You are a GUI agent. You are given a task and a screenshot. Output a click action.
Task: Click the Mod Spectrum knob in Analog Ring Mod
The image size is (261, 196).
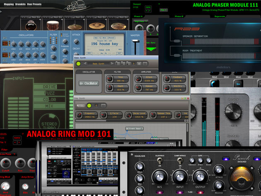[x=5, y=186]
